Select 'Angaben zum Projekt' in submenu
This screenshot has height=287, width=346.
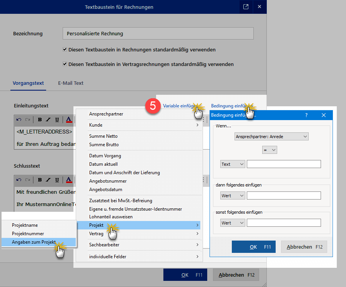[34, 242]
